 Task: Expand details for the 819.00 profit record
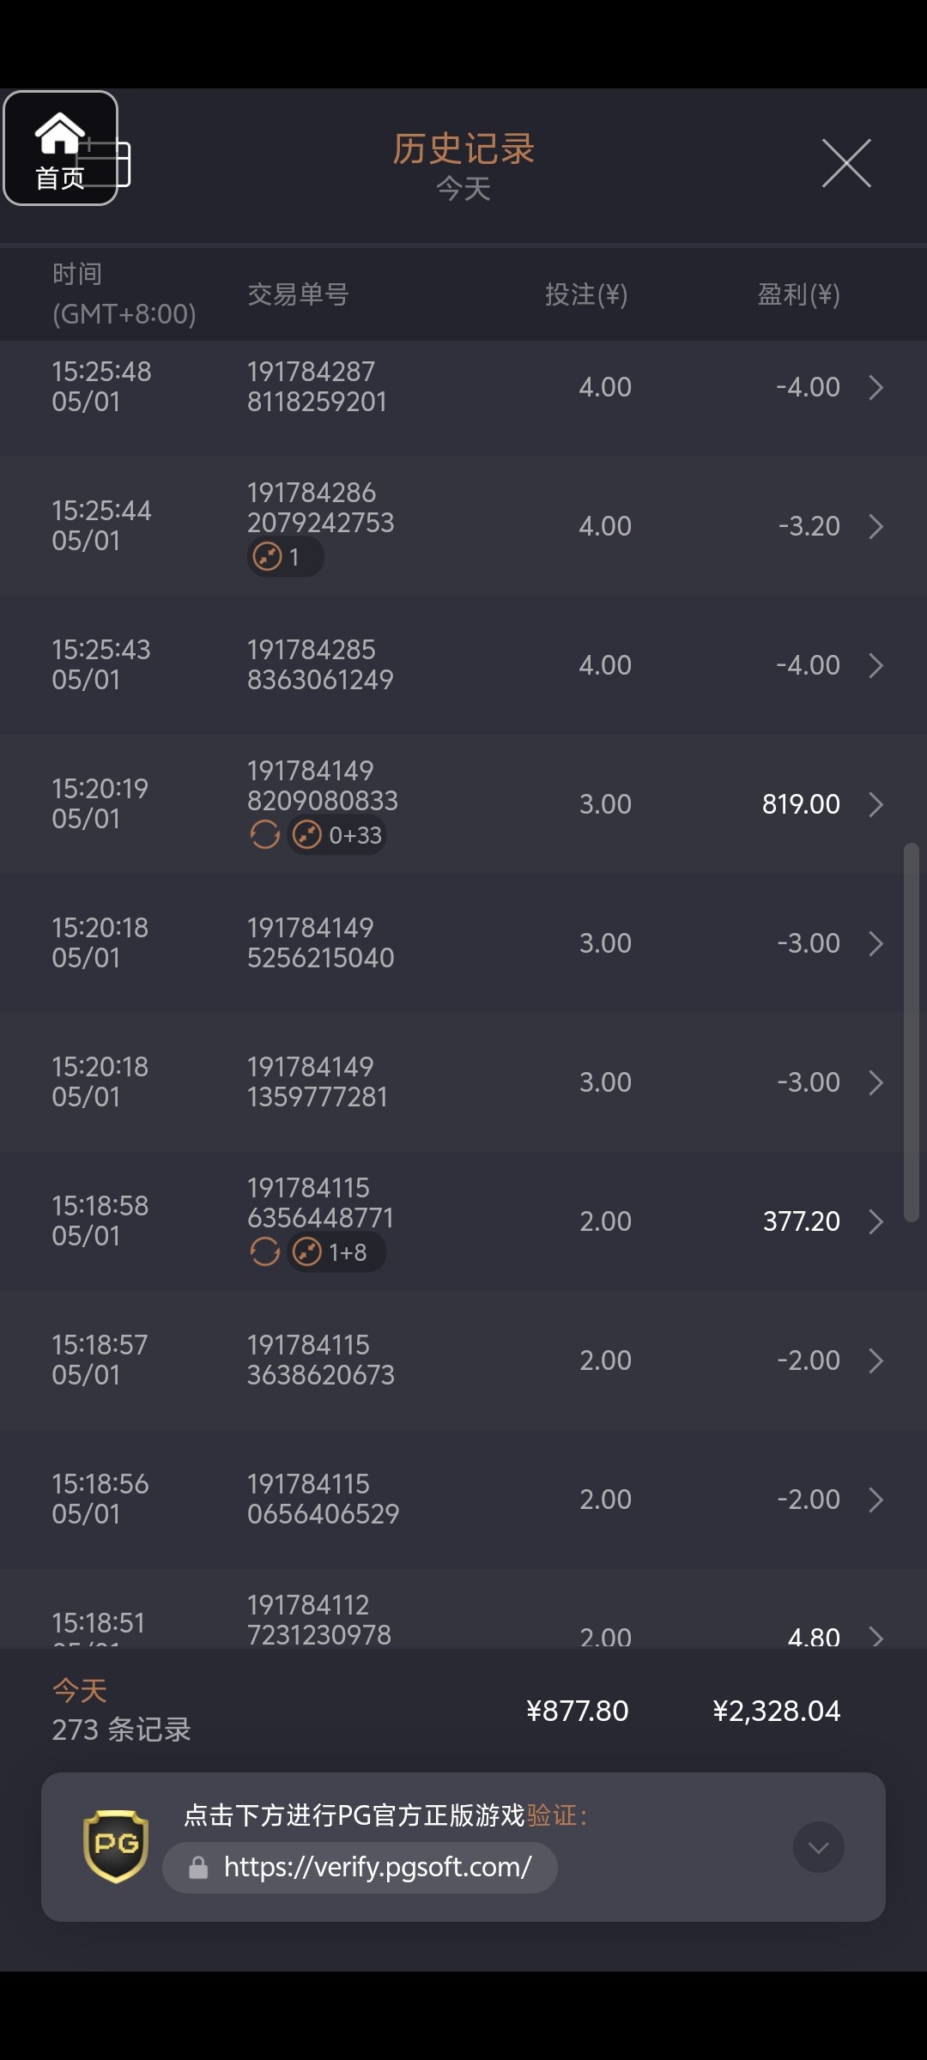coord(875,804)
